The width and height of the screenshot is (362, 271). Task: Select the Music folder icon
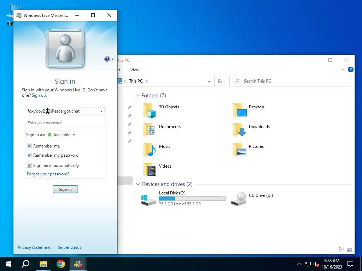click(149, 150)
